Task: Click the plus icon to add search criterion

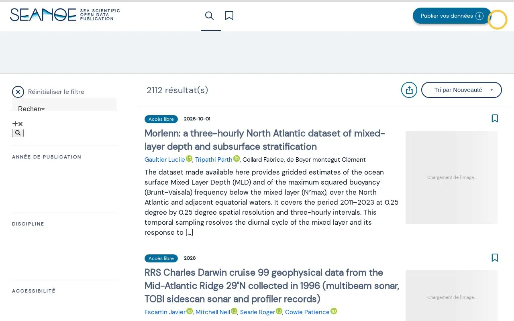Action: point(15,124)
